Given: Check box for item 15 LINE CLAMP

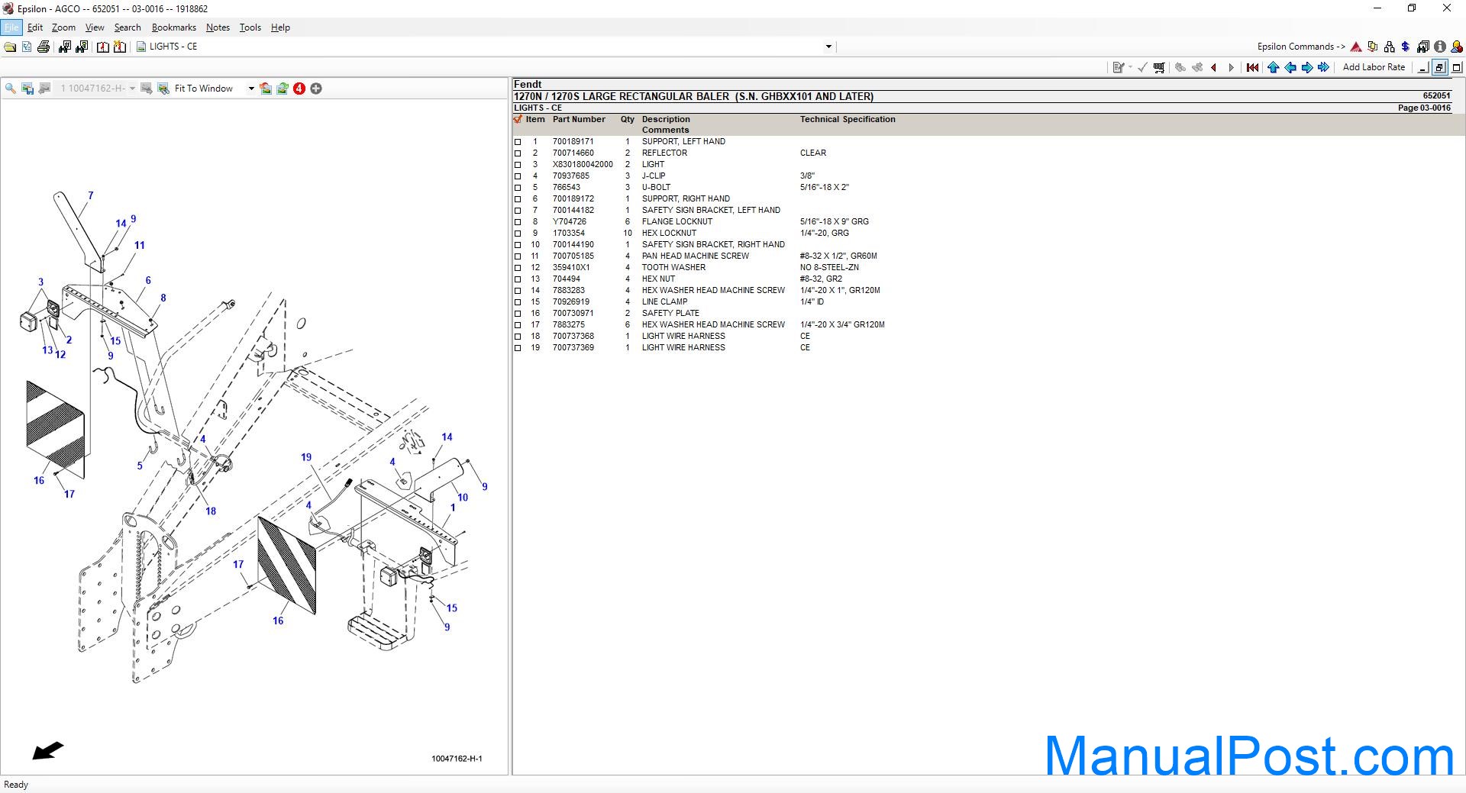Looking at the screenshot, I should coord(518,302).
